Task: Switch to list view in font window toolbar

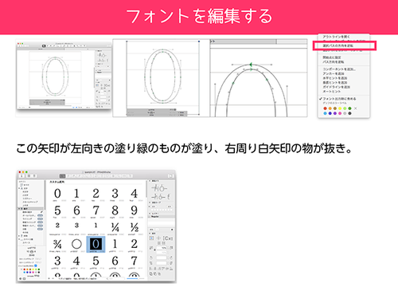Action: click(x=34, y=175)
